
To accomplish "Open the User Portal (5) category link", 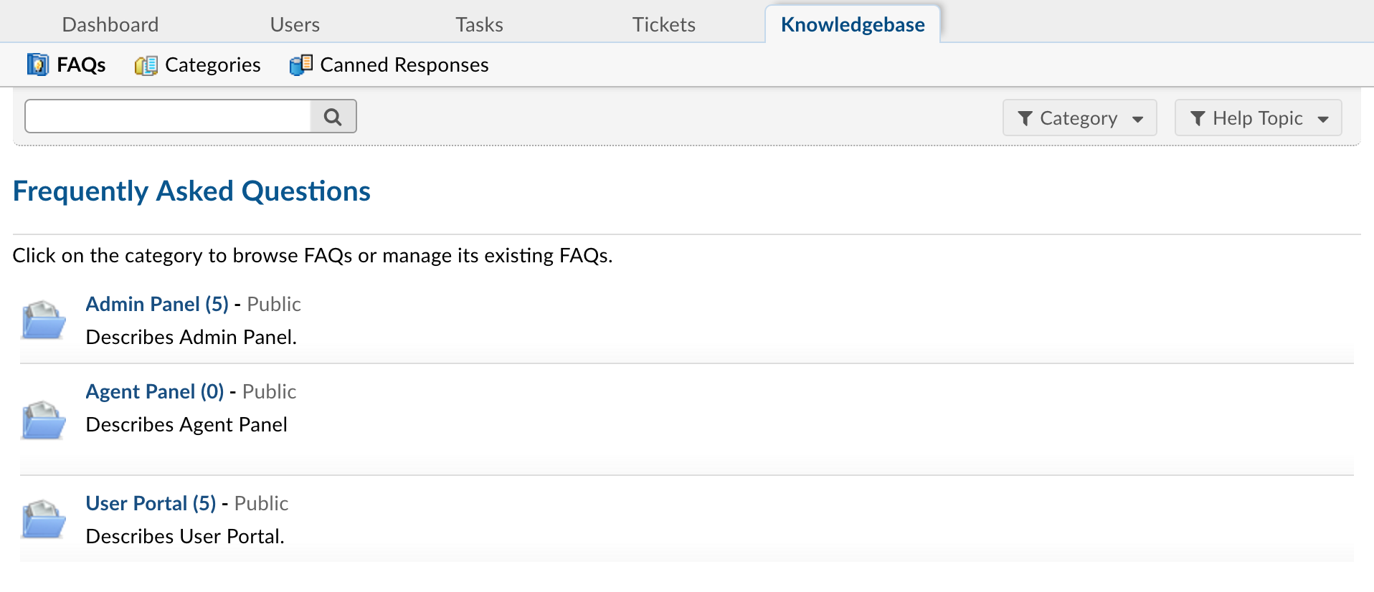I will (x=150, y=503).
